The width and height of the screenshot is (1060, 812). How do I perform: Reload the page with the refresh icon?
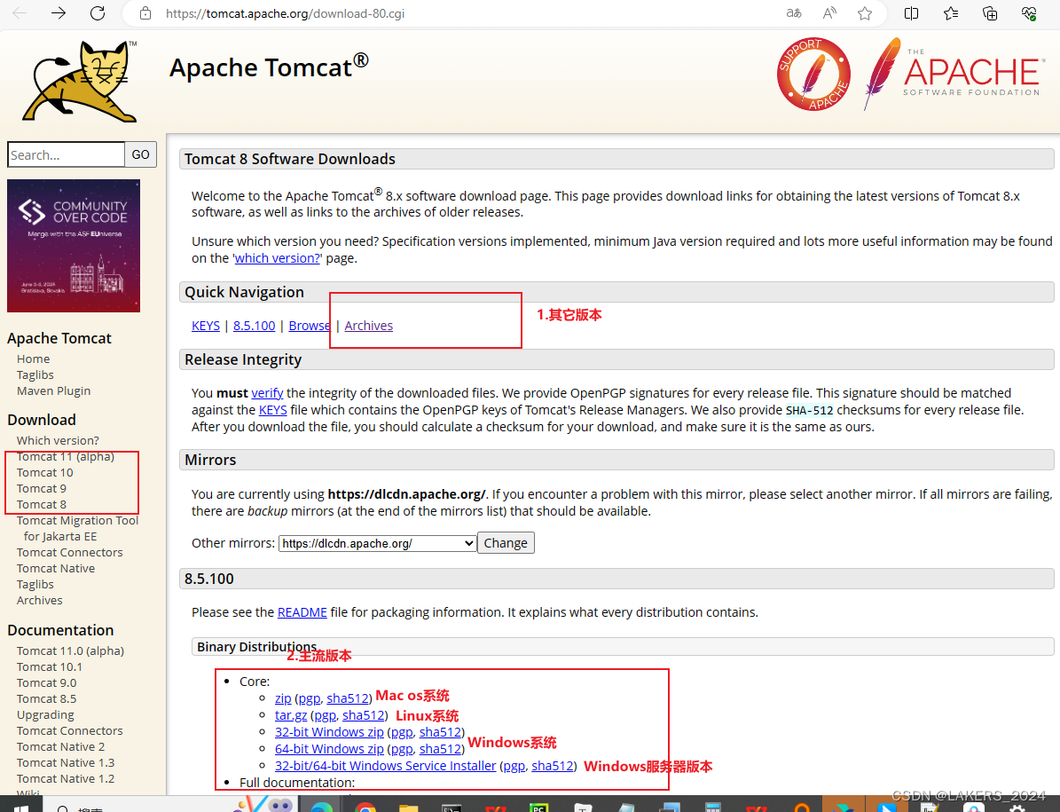98,13
